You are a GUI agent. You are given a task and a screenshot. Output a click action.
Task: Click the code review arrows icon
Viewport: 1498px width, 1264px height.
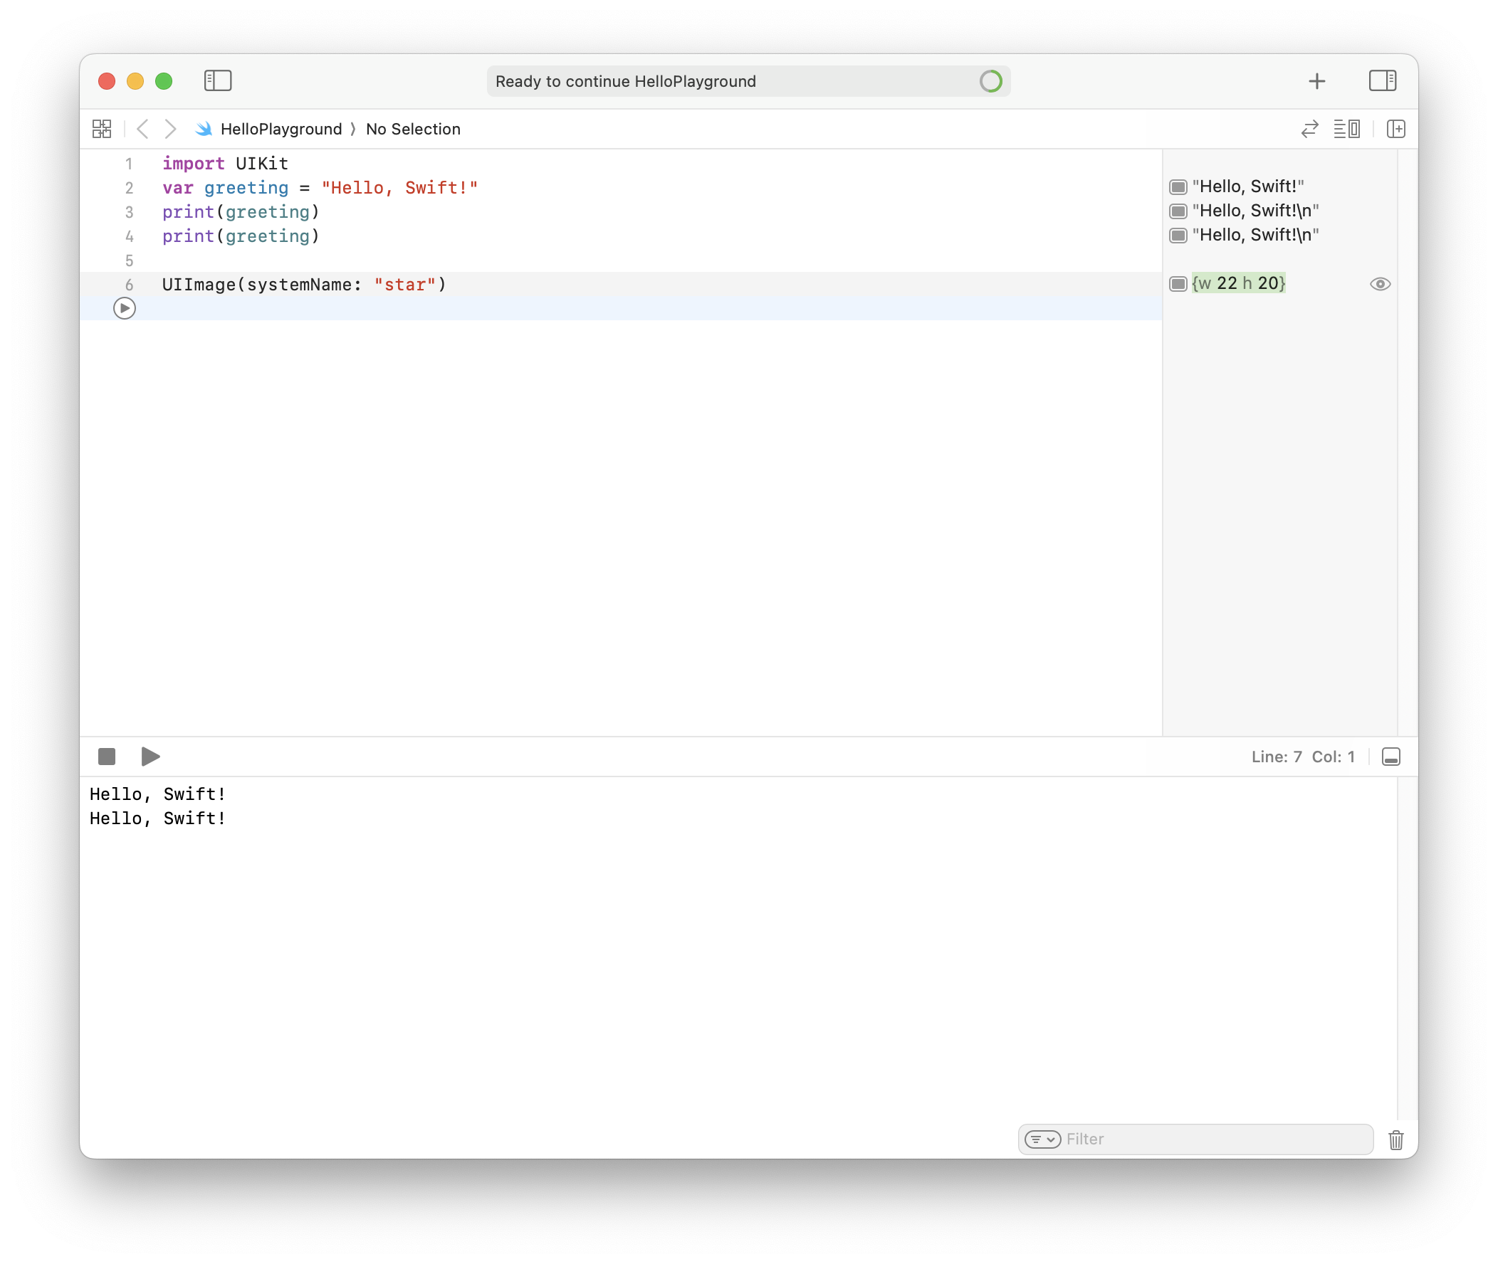tap(1309, 129)
